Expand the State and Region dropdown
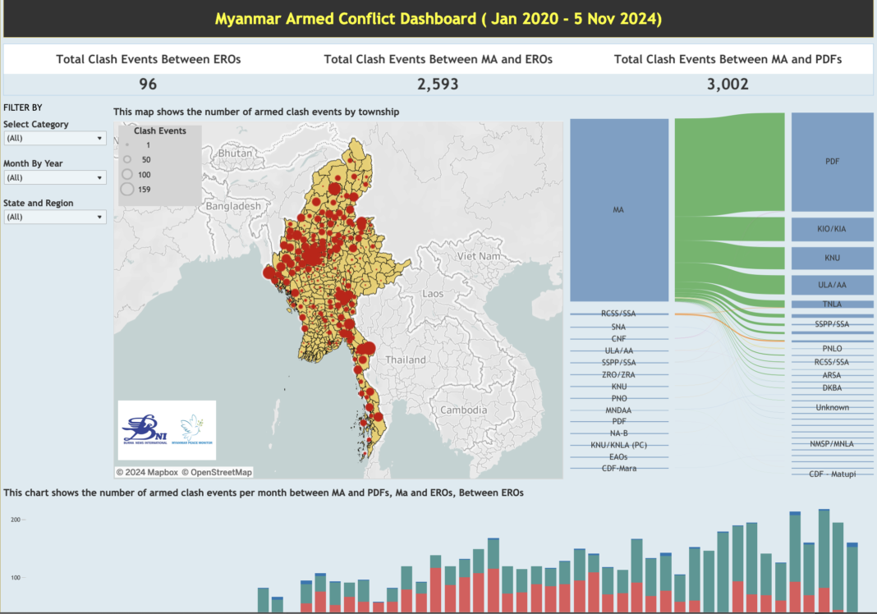Image resolution: width=877 pixels, height=614 pixels. pos(54,218)
